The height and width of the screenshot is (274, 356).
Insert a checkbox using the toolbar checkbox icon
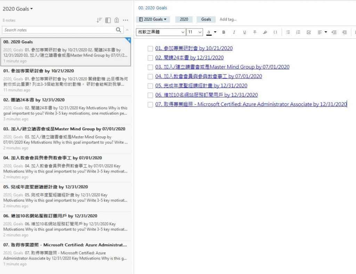point(308,32)
